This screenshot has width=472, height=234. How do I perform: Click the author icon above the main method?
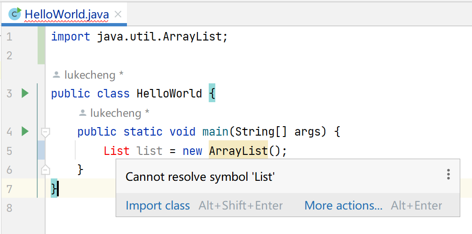(83, 113)
